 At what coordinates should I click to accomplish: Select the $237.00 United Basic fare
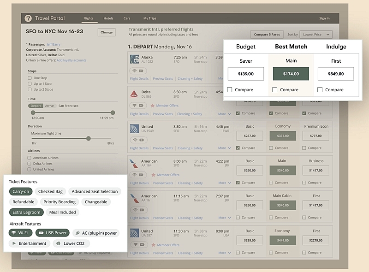pos(250,136)
